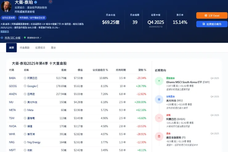Click the clock icon in the NVDA row
The height and width of the screenshot is (152, 228).
25,126
